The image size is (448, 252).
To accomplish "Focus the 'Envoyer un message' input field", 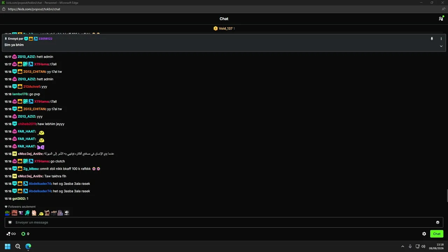I will click(x=224, y=222).
